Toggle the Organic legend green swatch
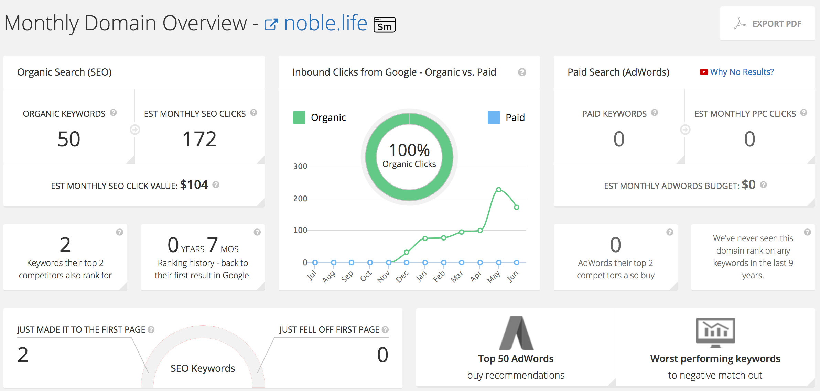820x391 pixels. [x=299, y=118]
